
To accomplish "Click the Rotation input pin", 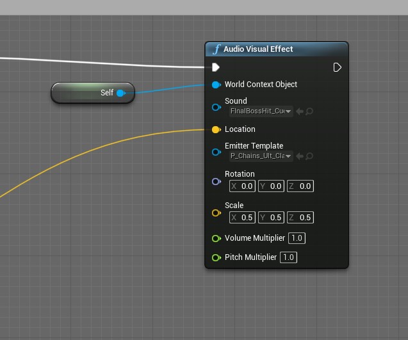I will pos(216,181).
